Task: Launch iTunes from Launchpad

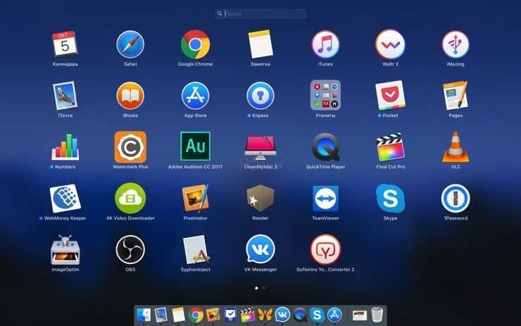Action: [x=325, y=44]
